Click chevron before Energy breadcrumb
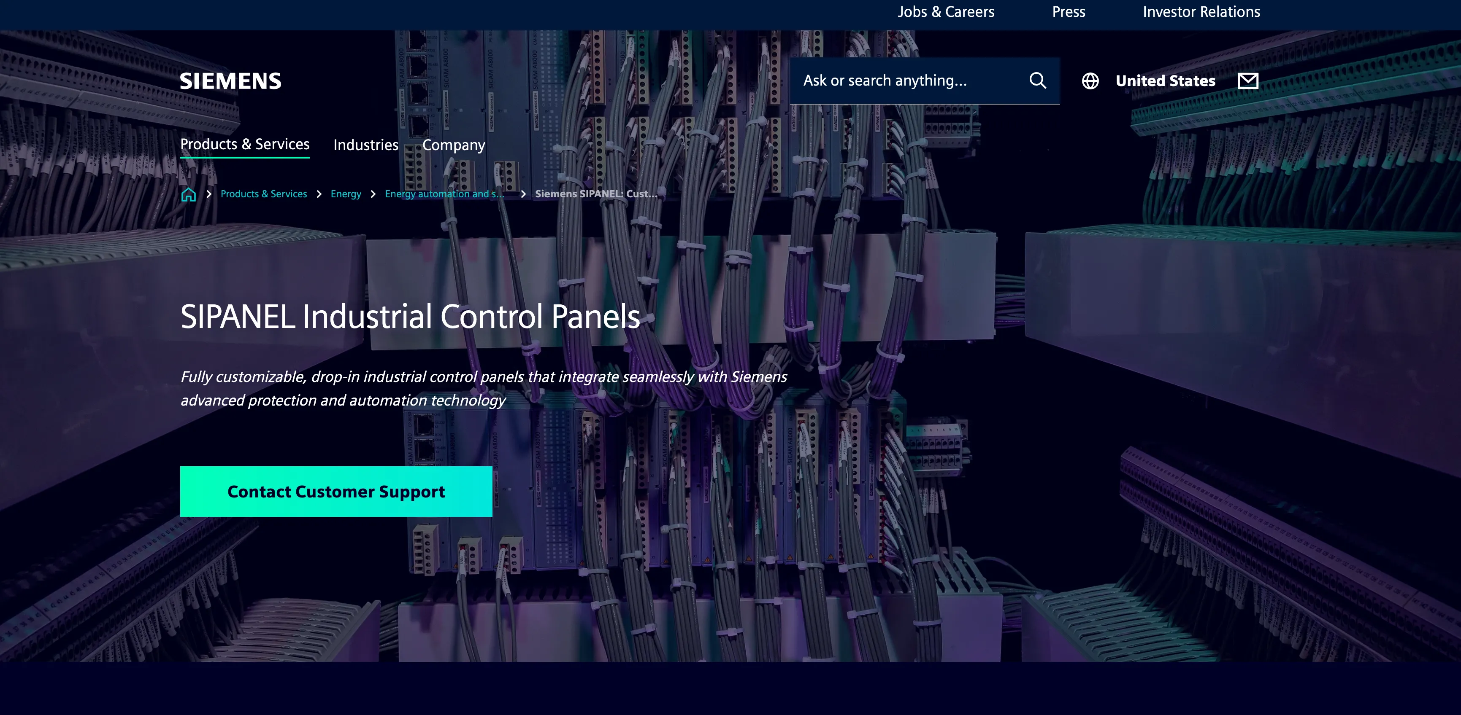1461x715 pixels. [319, 194]
